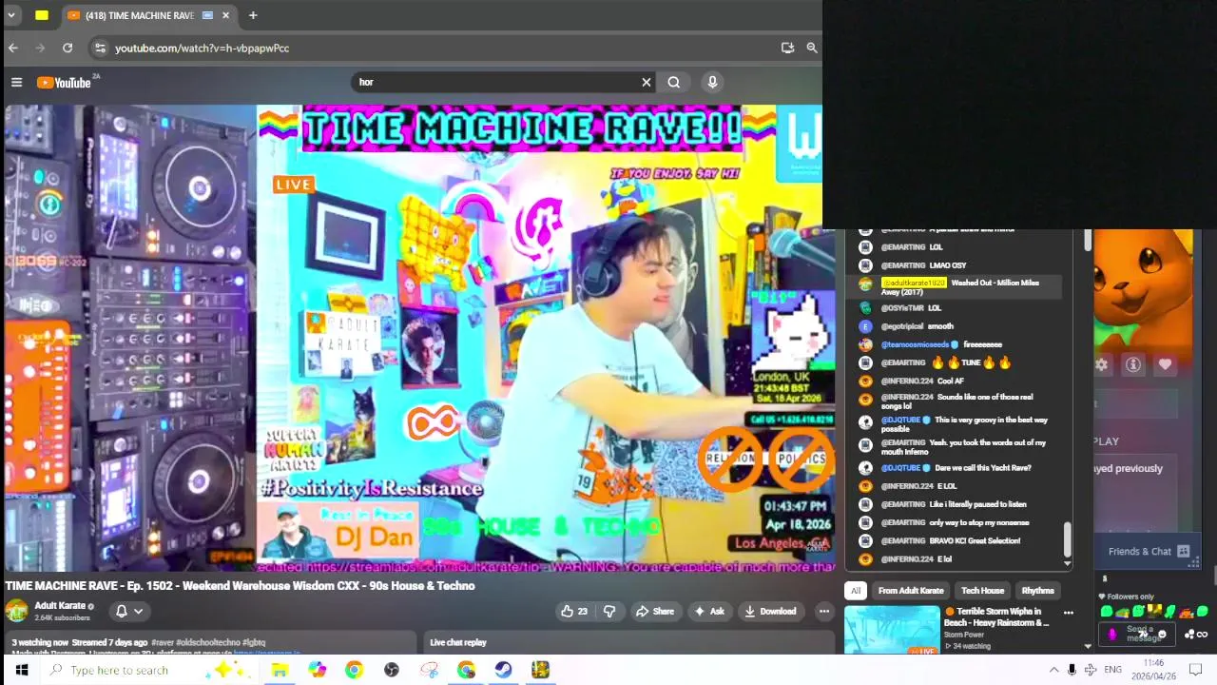
Task: Open Steam from the taskbar
Action: click(503, 670)
